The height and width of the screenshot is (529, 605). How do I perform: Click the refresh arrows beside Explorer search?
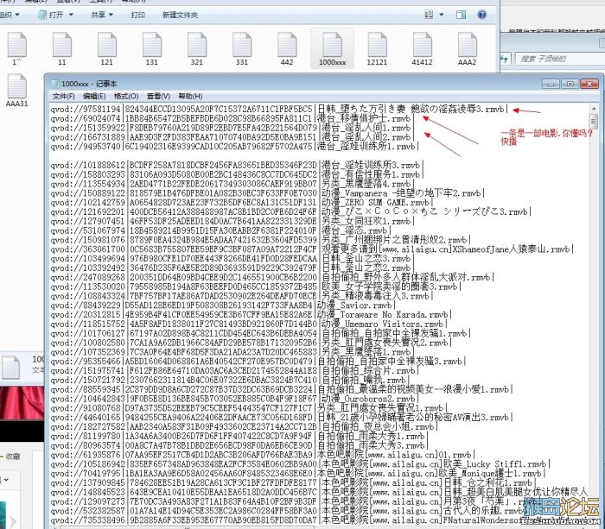point(505,59)
